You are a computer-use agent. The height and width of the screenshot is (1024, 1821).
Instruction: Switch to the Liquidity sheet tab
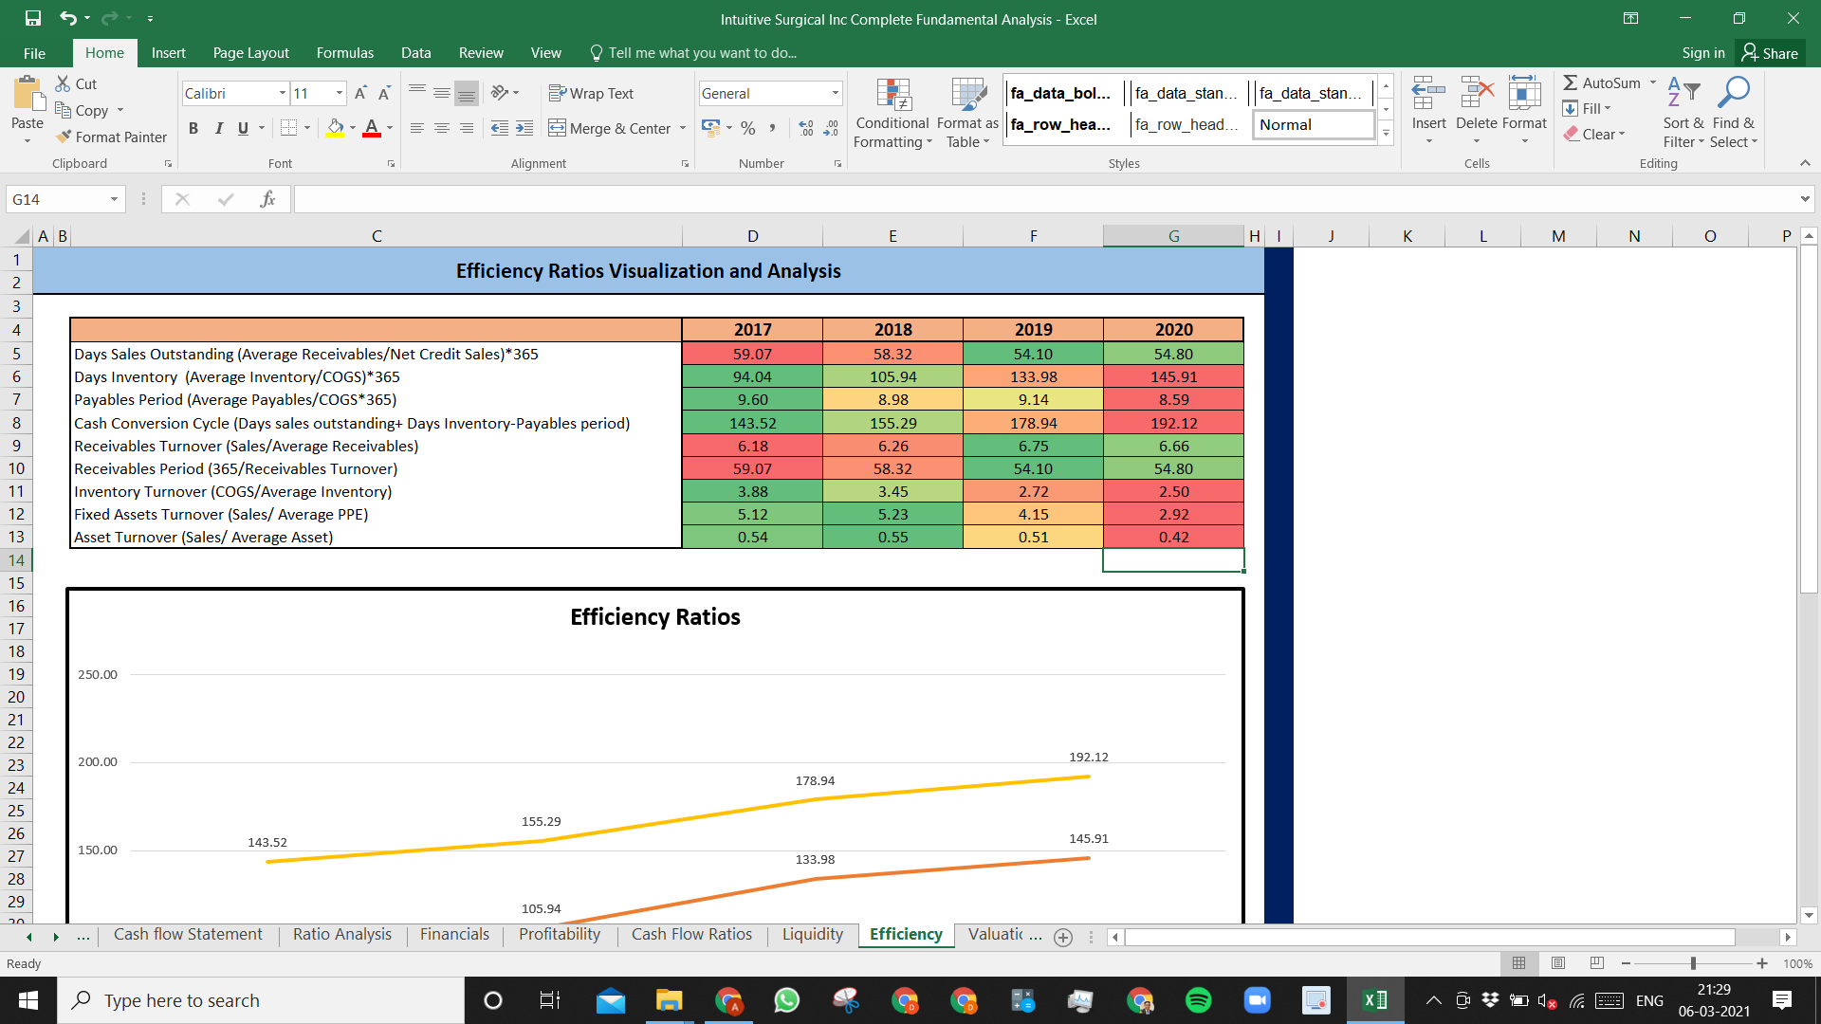tap(813, 934)
